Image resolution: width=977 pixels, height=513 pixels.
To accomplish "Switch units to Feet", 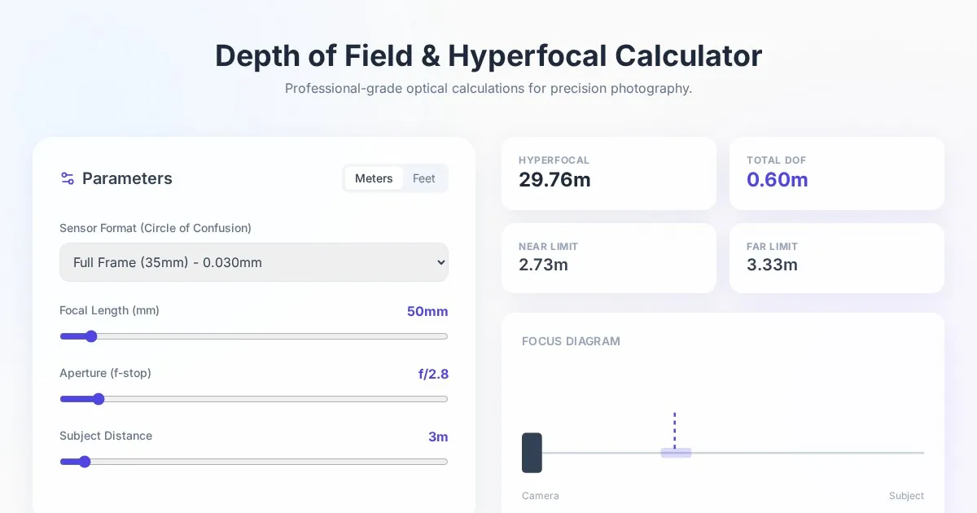I will (x=423, y=178).
